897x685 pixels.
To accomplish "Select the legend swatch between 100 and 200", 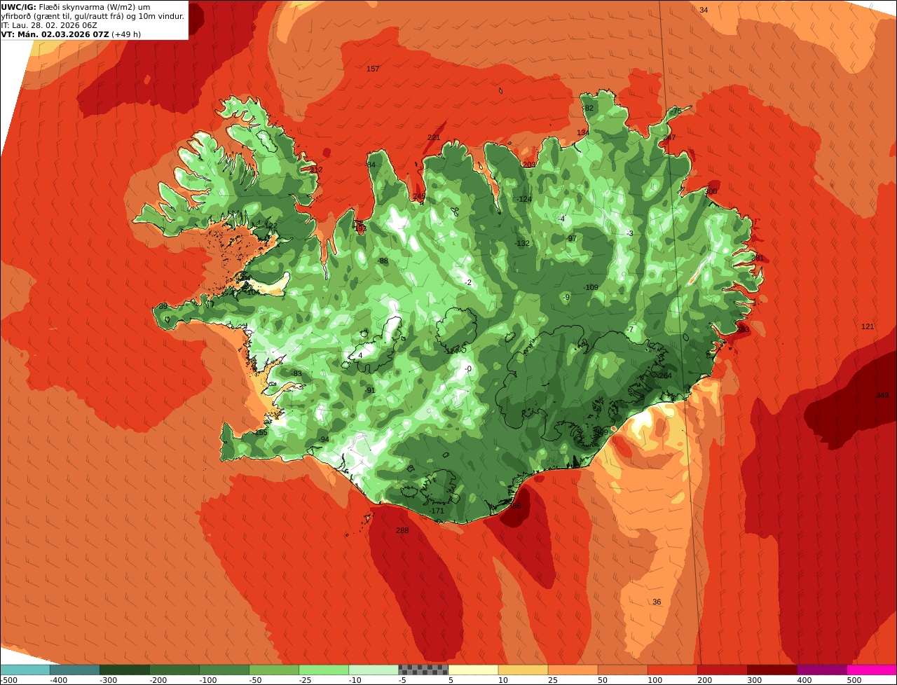I will click(x=673, y=670).
